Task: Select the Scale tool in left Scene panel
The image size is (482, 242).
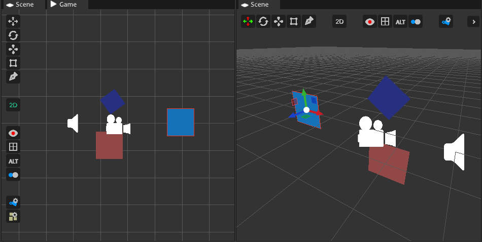Action: click(x=13, y=49)
